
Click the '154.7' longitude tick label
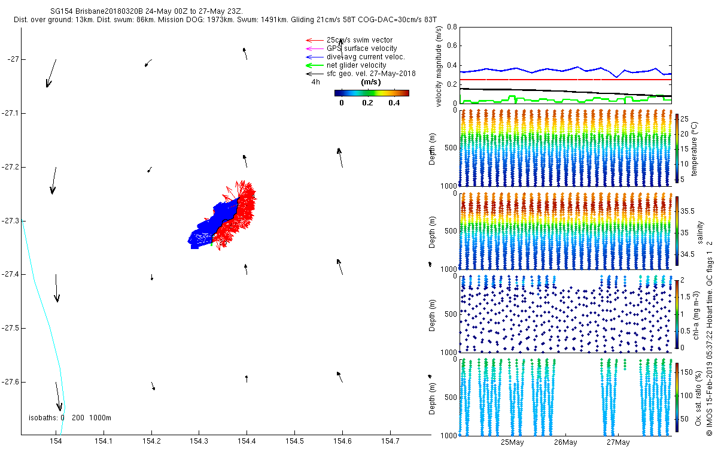[x=390, y=442]
